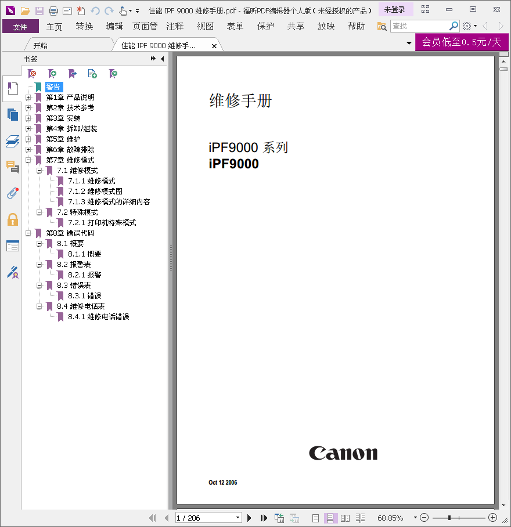511x527 pixels.
Task: Open the form fields sidebar panel
Action: (x=12, y=246)
